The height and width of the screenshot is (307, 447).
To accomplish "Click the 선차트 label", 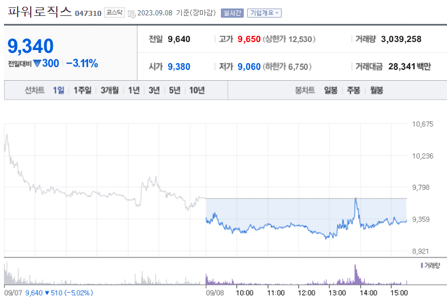I will pos(35,90).
